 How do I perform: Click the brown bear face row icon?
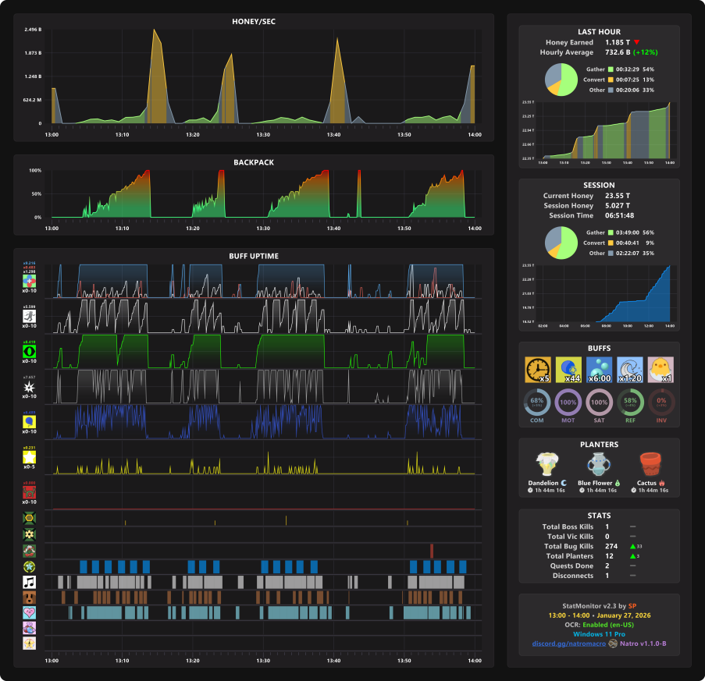point(29,598)
